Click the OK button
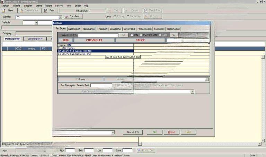The width and height of the screenshot is (266, 157). 154,132
